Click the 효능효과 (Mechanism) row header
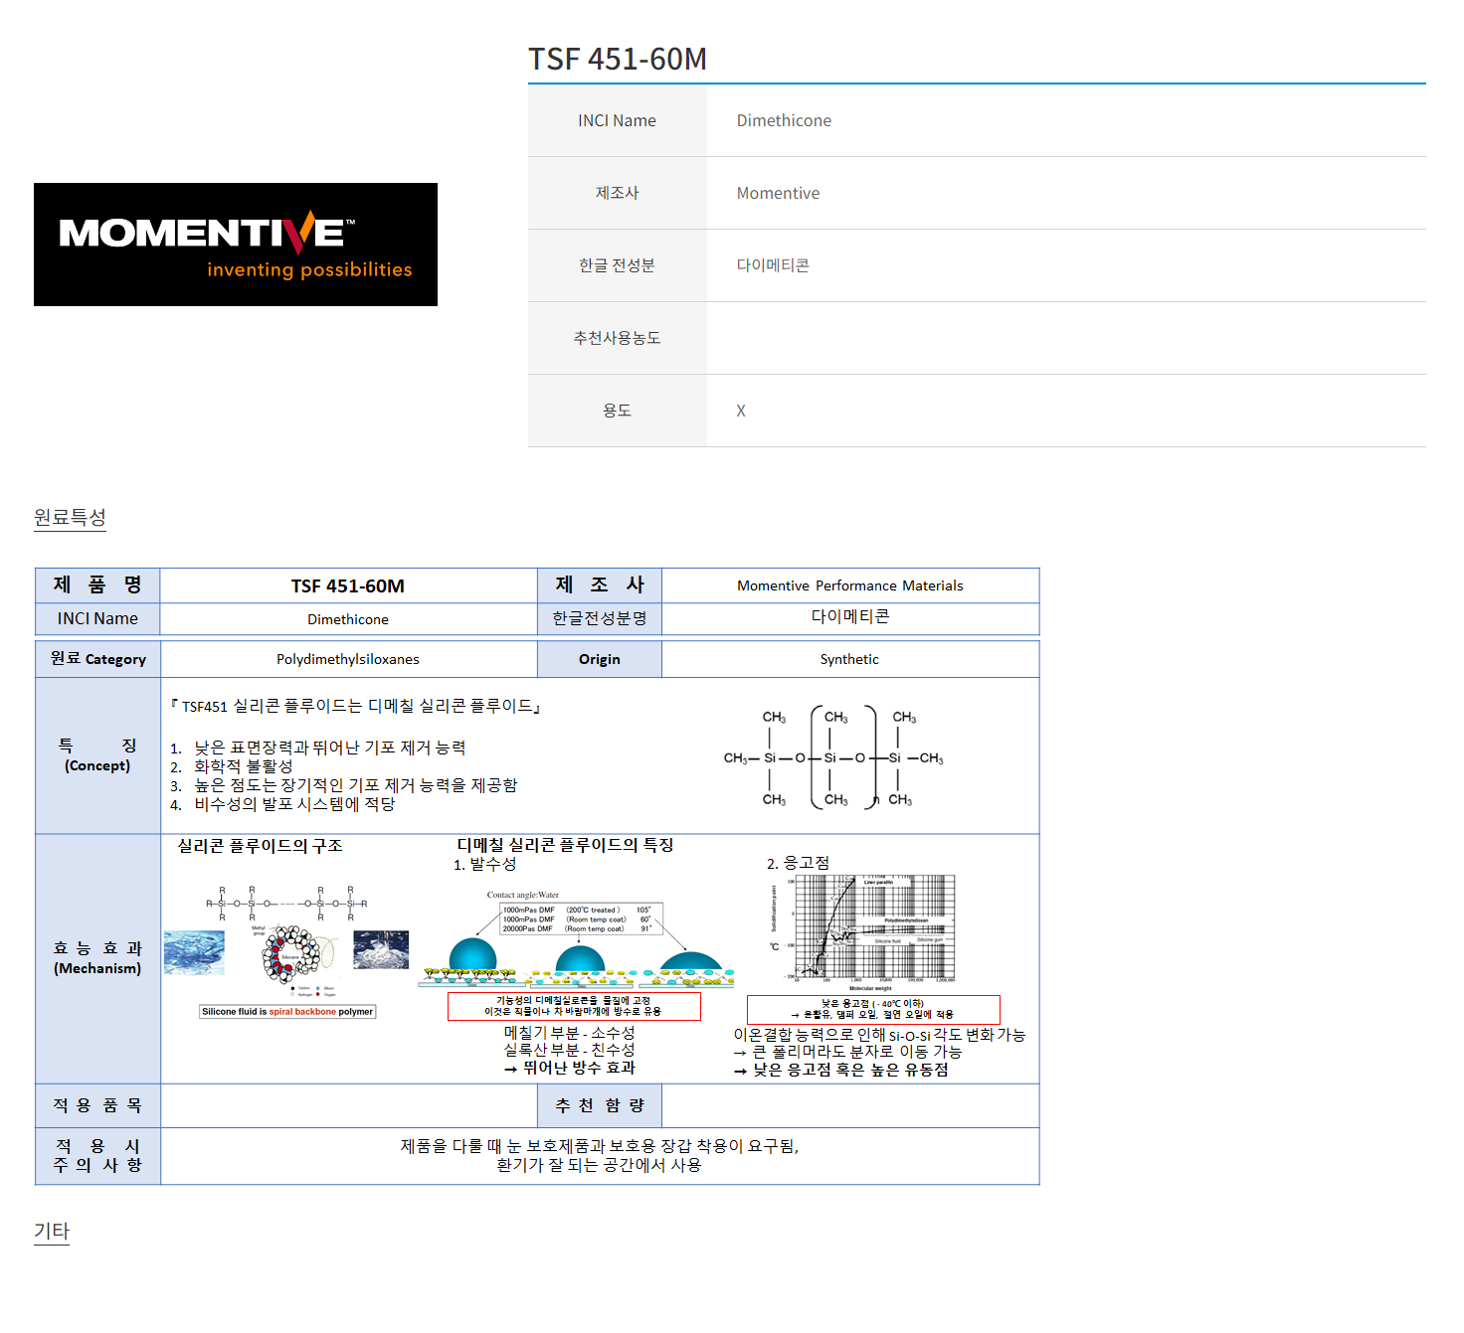Image resolution: width=1464 pixels, height=1333 pixels. click(97, 958)
